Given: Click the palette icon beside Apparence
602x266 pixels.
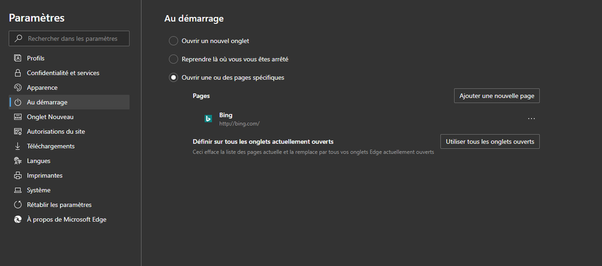Looking at the screenshot, I should 17,87.
